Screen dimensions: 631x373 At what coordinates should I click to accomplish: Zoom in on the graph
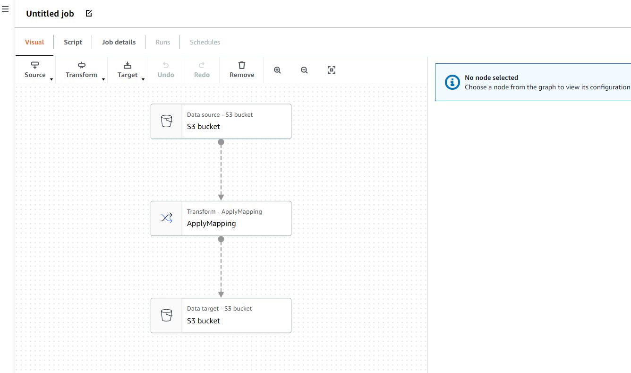[x=277, y=70]
